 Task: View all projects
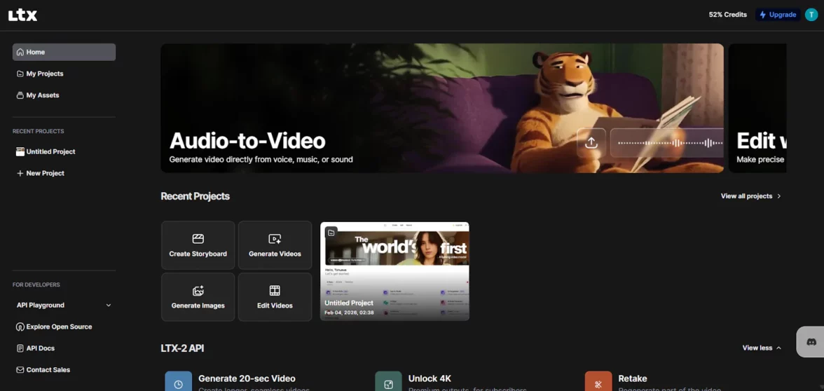point(750,196)
